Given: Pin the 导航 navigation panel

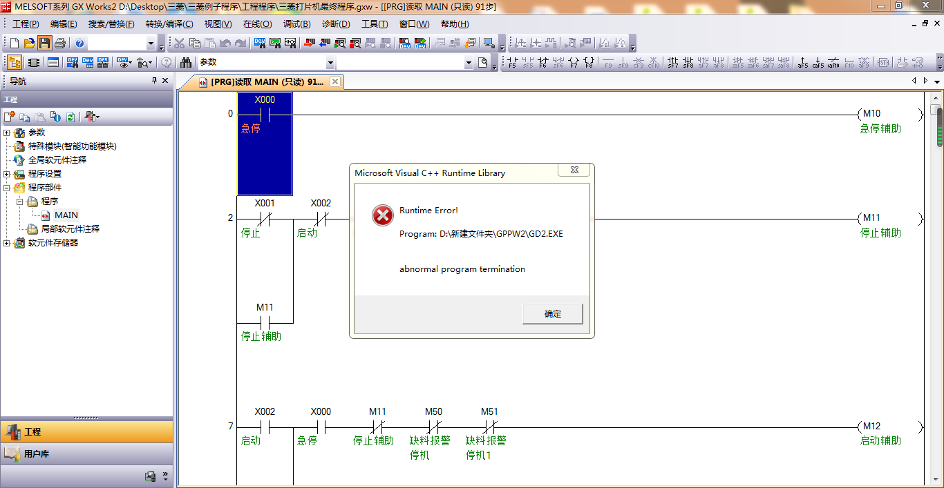Looking at the screenshot, I should click(154, 81).
